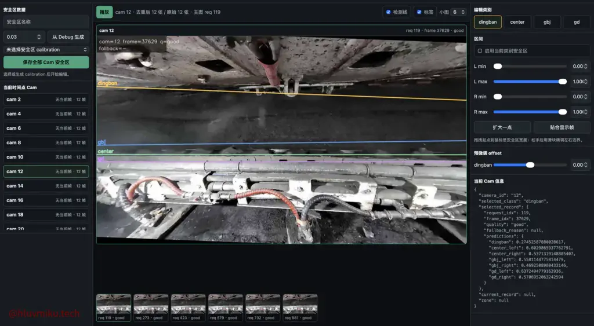Click the 0.03 value stepper arrows
This screenshot has height=326, width=594.
coord(39,37)
